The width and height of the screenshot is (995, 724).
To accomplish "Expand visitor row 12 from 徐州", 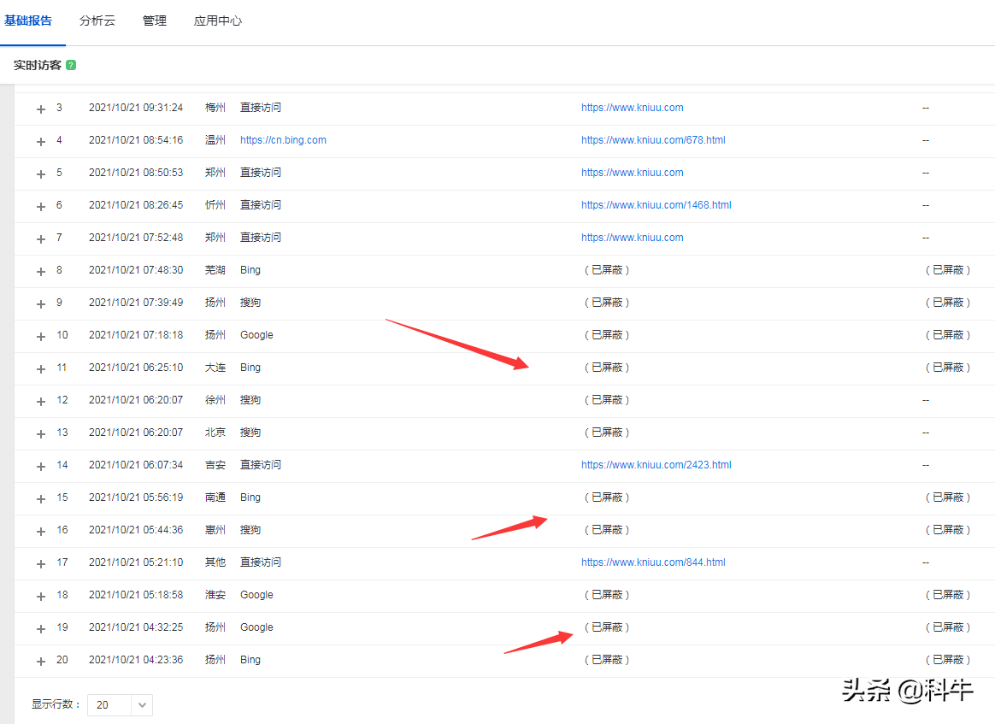I will (41, 402).
